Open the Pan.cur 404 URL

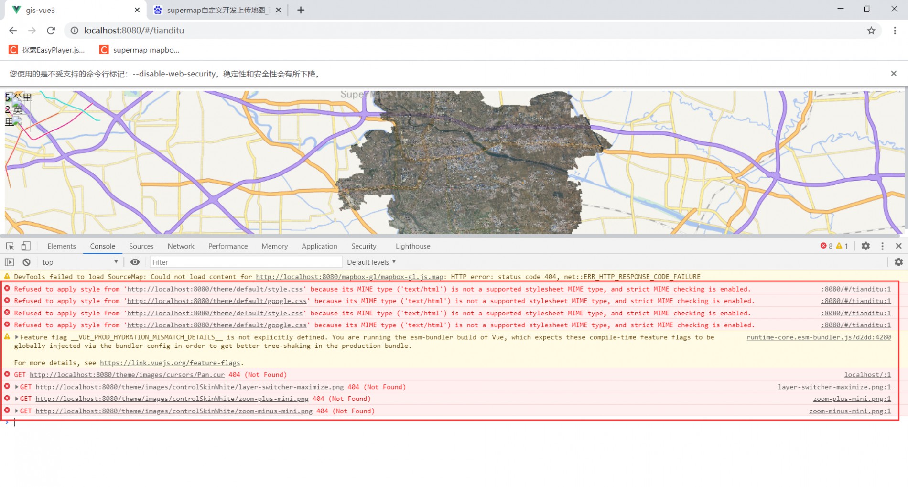(x=127, y=375)
